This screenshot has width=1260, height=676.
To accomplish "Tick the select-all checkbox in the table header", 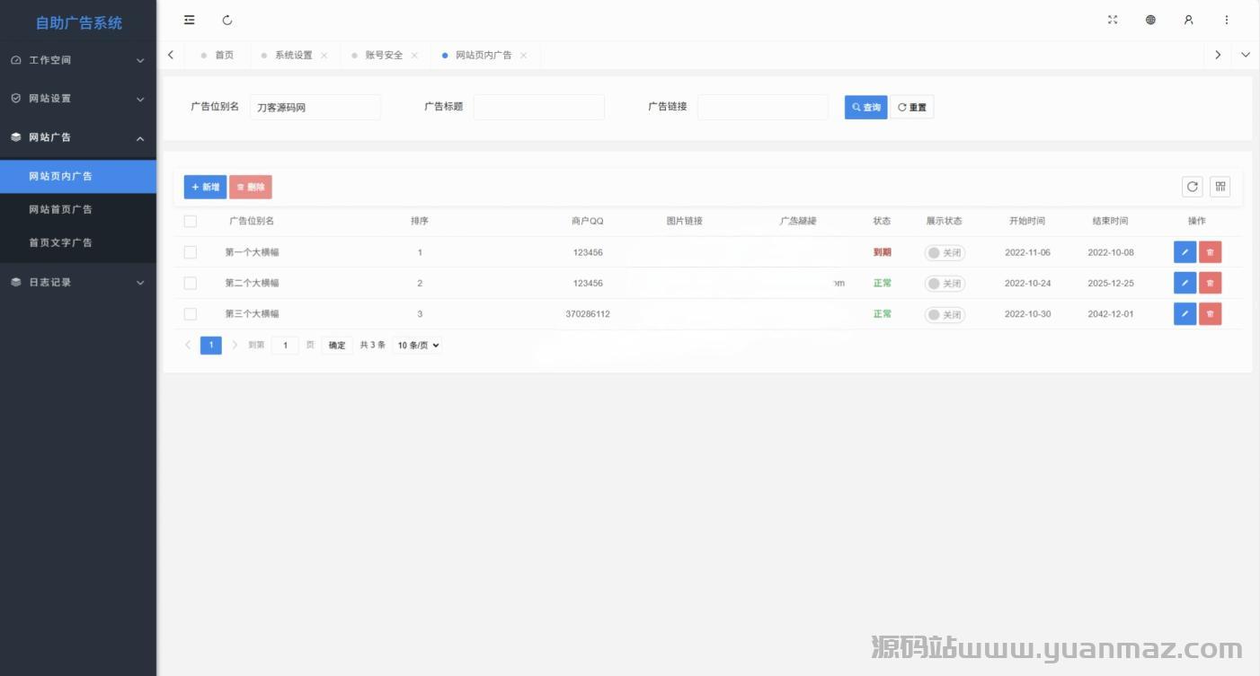I will click(190, 221).
